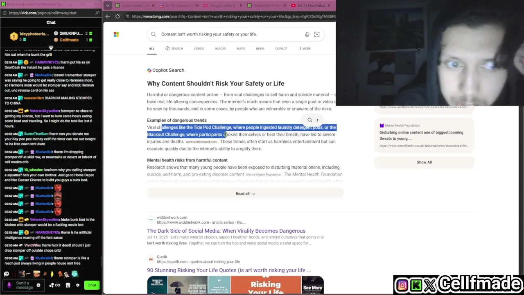Click the lock icon in Bing address bar
This screenshot has width=524, height=295.
coord(128,16)
